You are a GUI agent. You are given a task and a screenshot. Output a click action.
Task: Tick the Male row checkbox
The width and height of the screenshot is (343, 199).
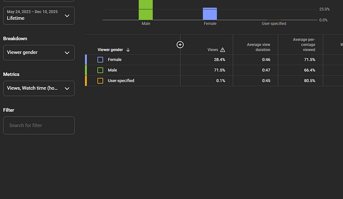coord(100,70)
